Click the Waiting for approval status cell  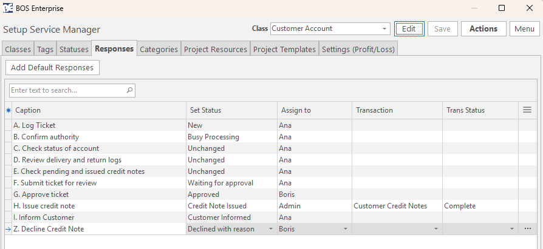[231, 183]
